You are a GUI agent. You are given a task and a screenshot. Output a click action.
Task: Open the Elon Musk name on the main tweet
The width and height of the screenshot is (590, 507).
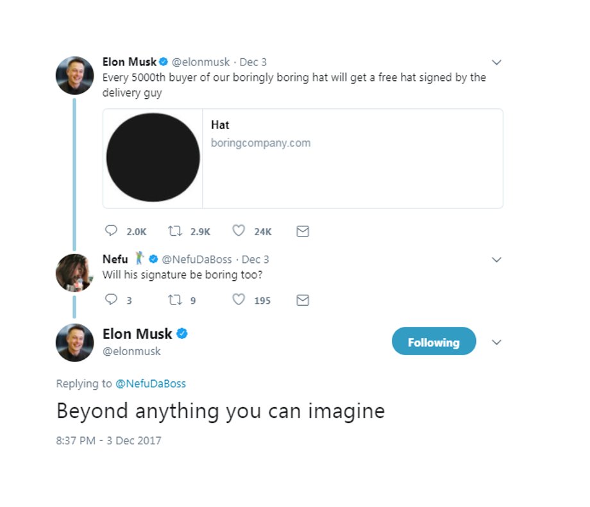pyautogui.click(x=137, y=334)
